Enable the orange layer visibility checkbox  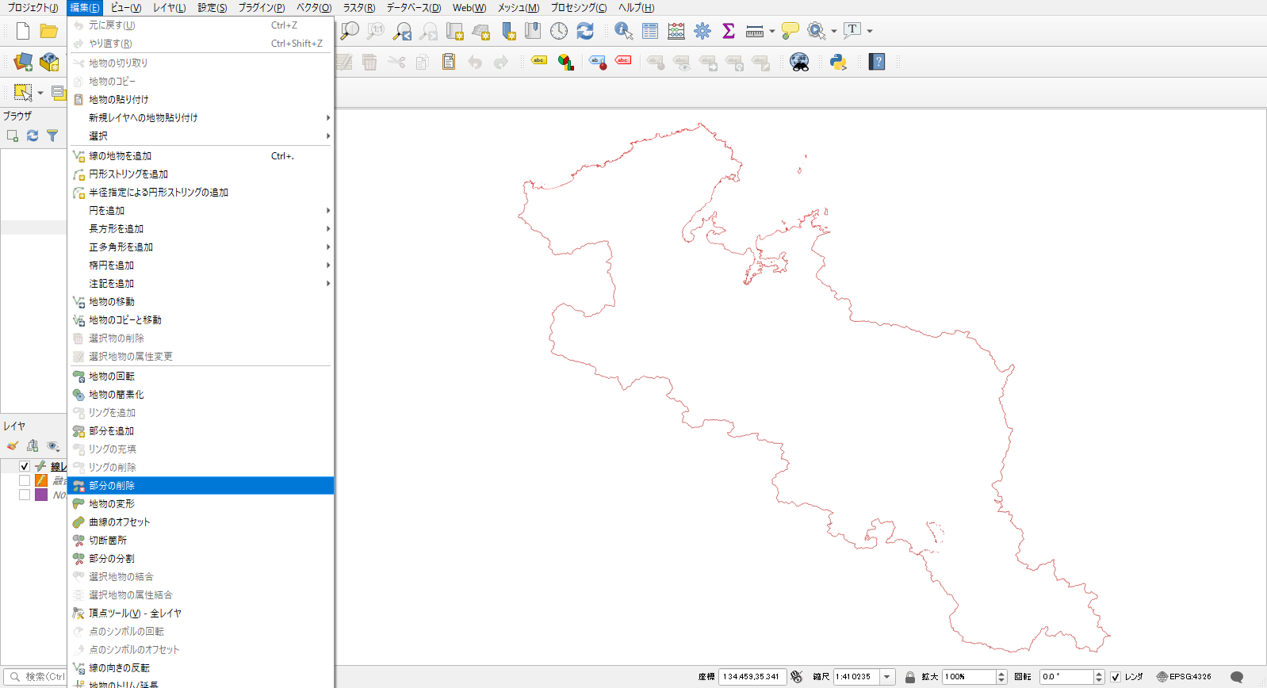tap(25, 480)
